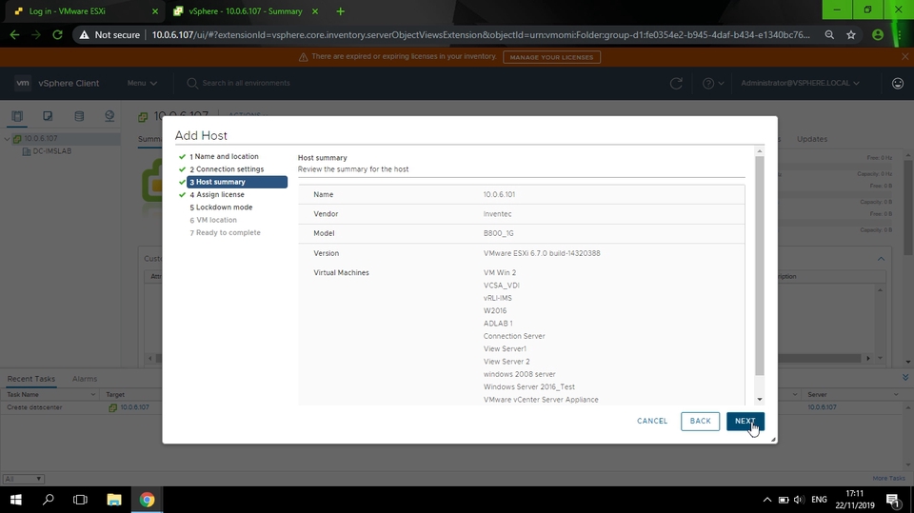Reload the browser page
This screenshot has height=513, width=914.
(57, 35)
